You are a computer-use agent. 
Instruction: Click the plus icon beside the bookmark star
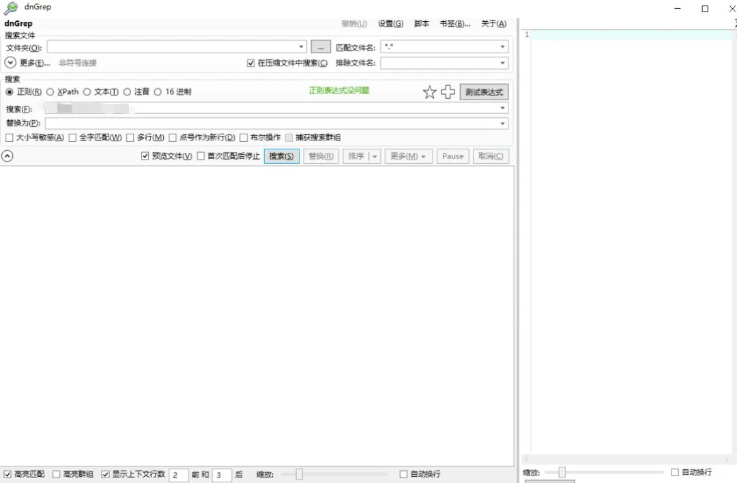coord(448,91)
